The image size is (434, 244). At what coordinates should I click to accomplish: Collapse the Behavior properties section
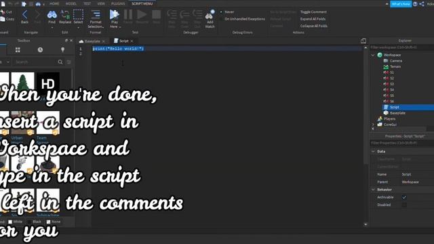point(373,190)
